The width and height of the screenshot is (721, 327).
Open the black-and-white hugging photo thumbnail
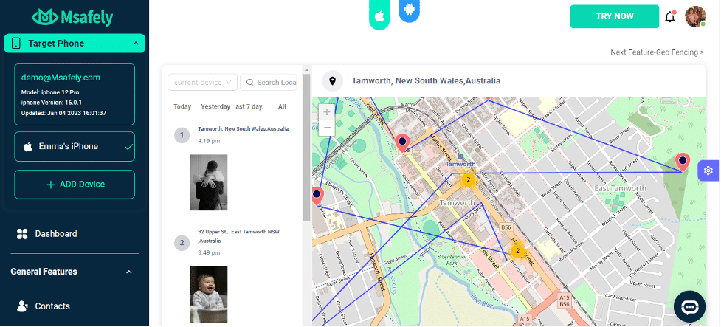(209, 182)
